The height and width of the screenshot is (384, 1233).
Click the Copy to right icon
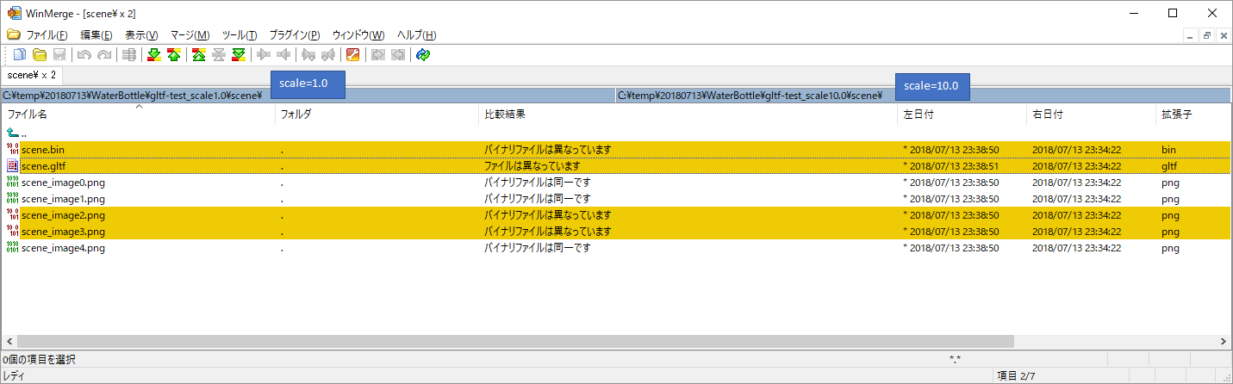coord(264,55)
